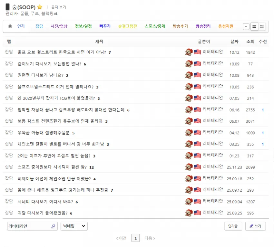Click the flag icon on 25.09.12 post row

point(198,190)
